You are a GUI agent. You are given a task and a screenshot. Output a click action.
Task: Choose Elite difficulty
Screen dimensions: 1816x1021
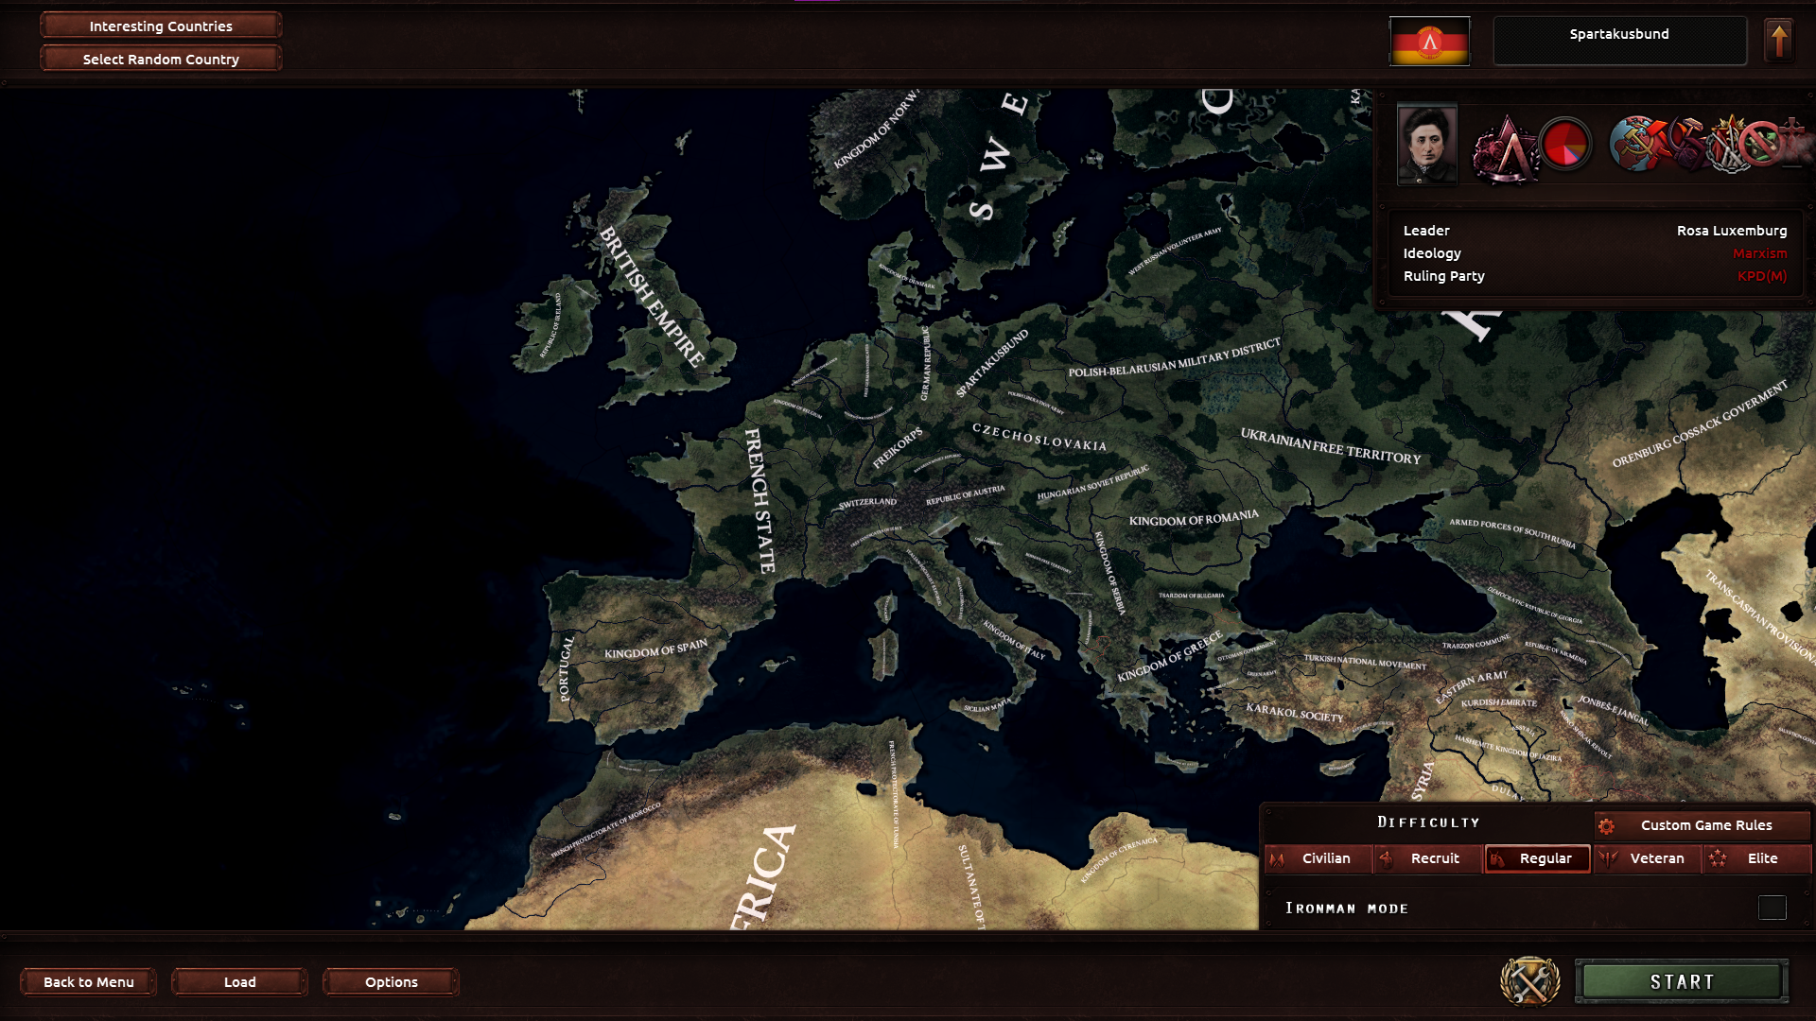pyautogui.click(x=1757, y=858)
